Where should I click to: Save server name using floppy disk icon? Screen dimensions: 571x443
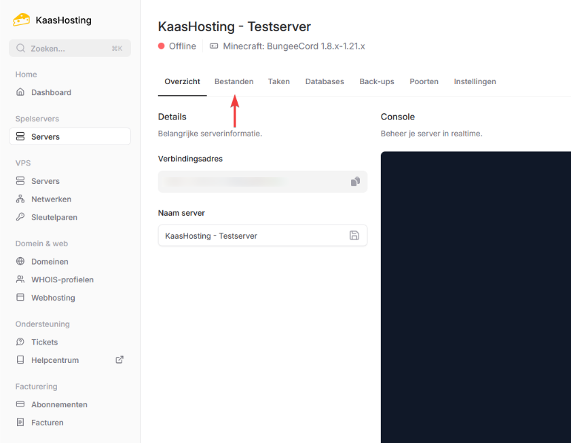click(x=354, y=235)
